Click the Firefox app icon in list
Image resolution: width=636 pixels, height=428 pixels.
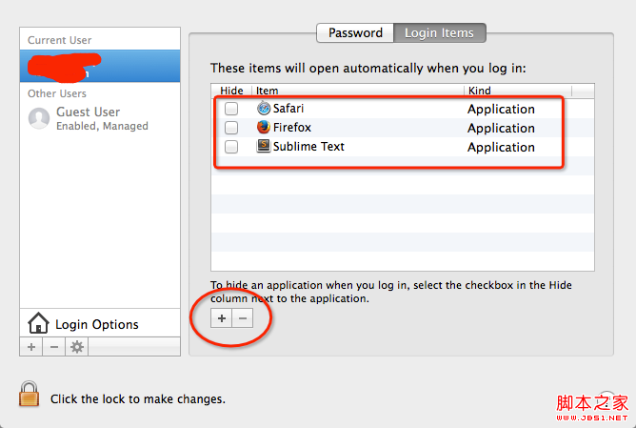[264, 128]
